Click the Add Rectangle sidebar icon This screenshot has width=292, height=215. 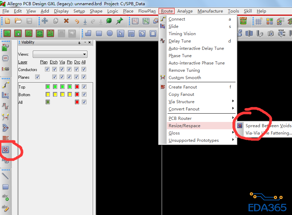(6, 187)
